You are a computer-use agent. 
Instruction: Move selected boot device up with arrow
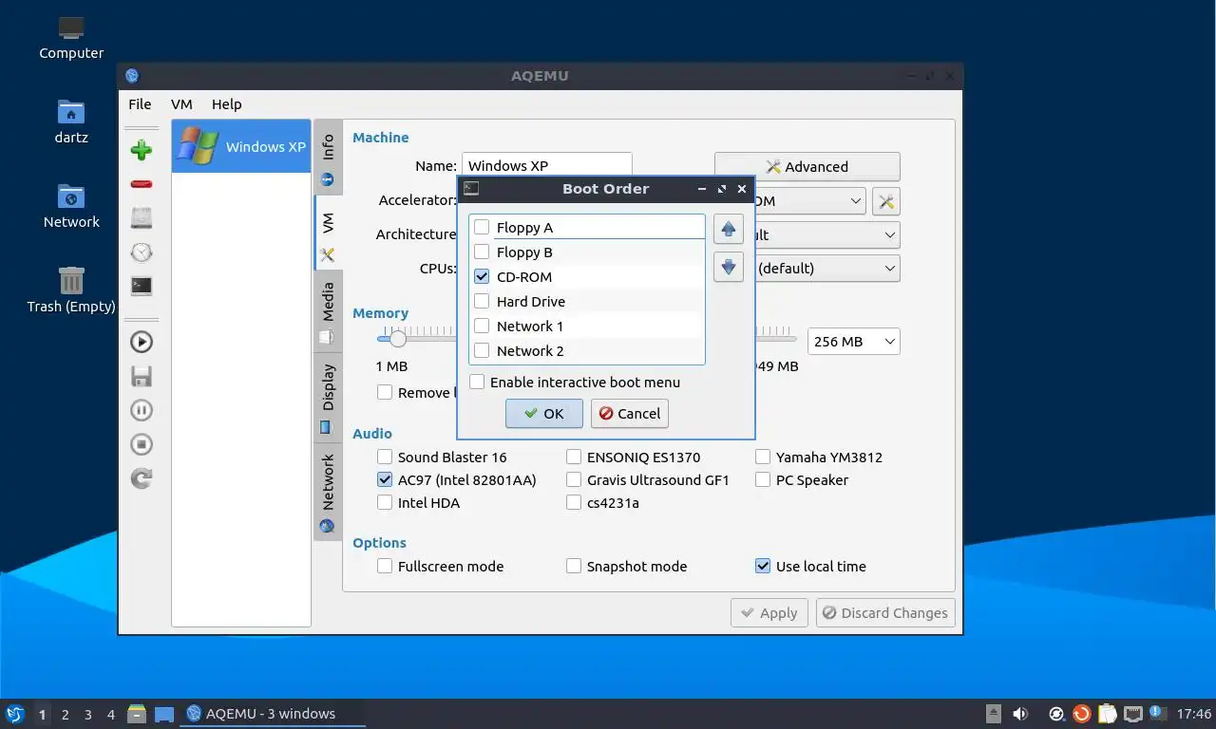point(729,229)
